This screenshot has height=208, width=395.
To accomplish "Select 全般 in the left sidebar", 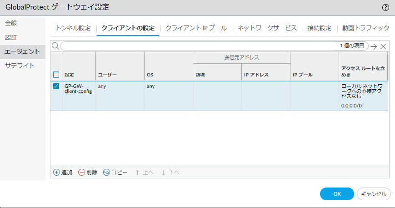I will click(11, 23).
